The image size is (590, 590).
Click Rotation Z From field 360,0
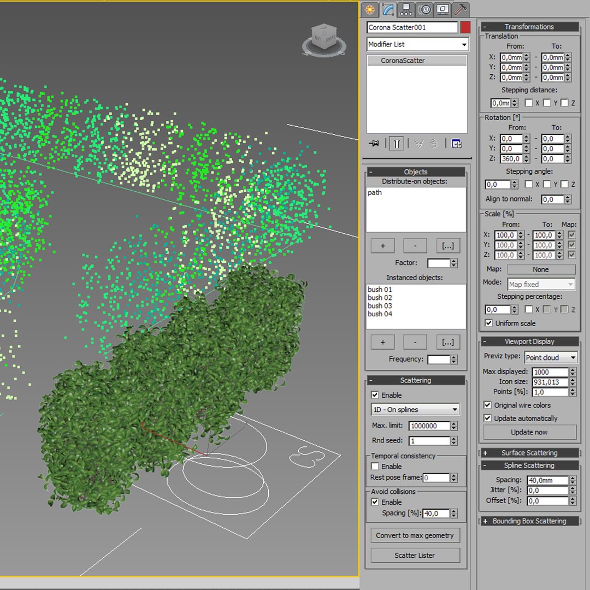[511, 159]
